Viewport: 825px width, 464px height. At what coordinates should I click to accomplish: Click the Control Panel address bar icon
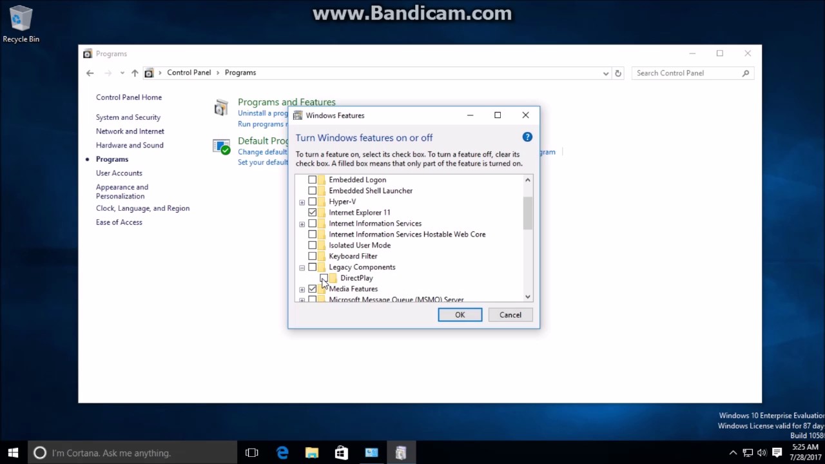click(x=149, y=73)
